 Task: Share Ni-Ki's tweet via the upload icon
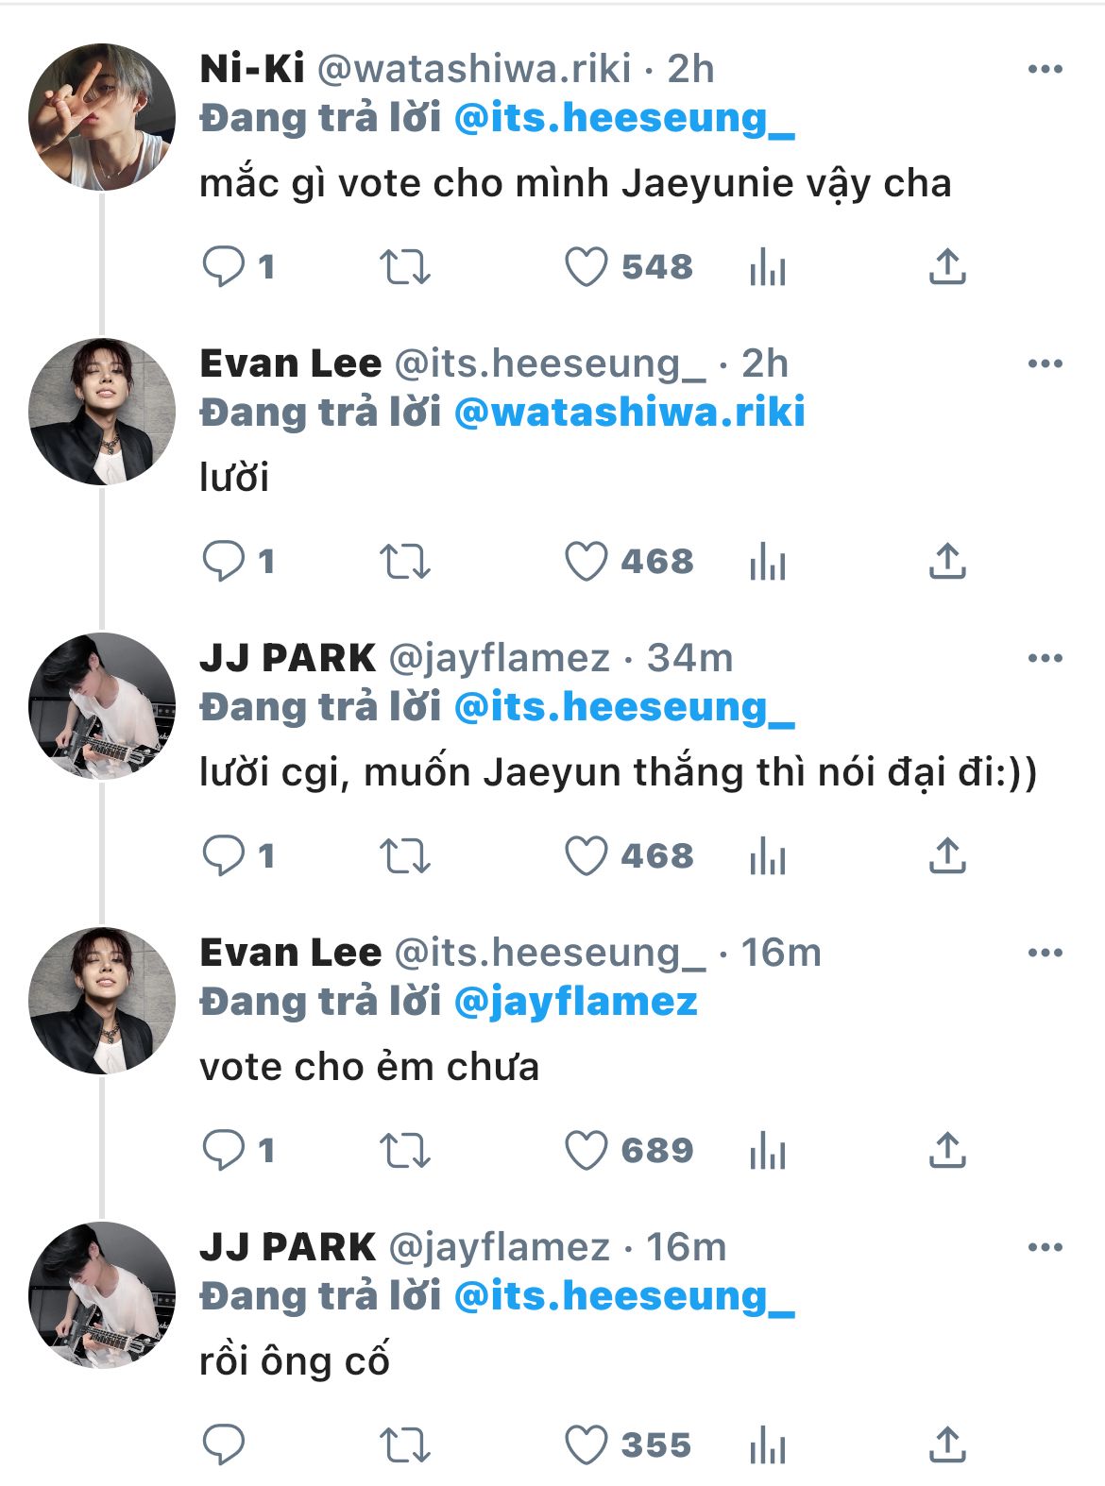pyautogui.click(x=947, y=267)
